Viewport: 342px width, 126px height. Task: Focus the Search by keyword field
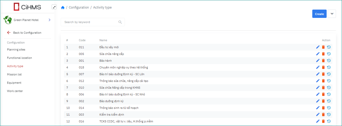tap(90, 22)
